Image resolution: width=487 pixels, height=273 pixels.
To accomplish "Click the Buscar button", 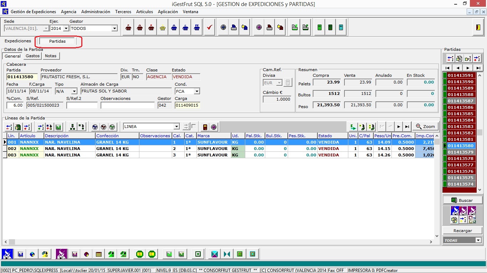I will click(x=462, y=200).
